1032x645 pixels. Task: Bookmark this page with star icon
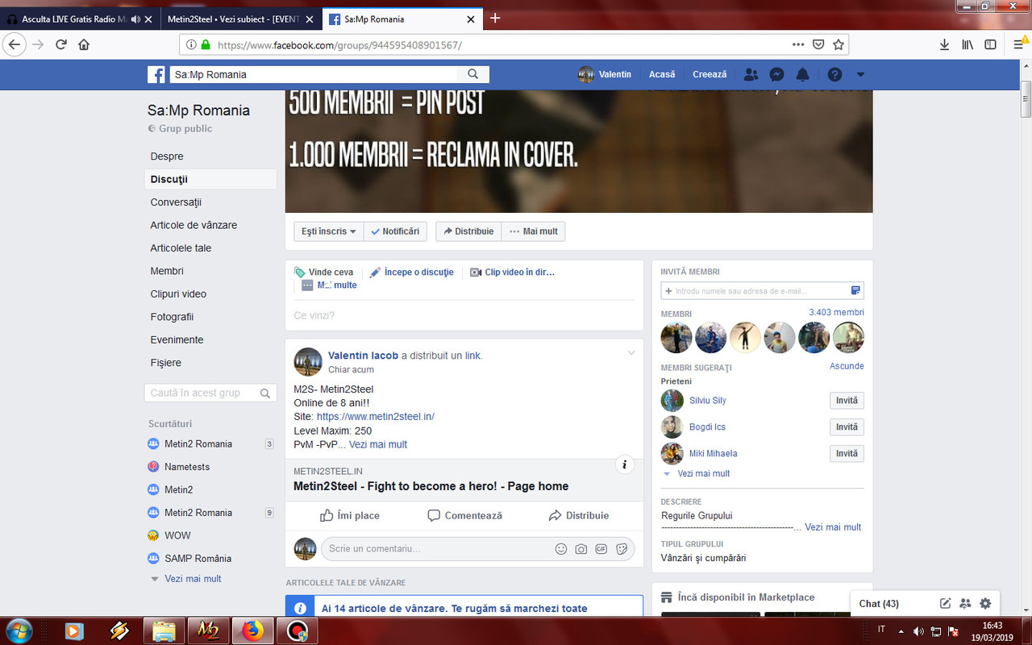click(838, 44)
